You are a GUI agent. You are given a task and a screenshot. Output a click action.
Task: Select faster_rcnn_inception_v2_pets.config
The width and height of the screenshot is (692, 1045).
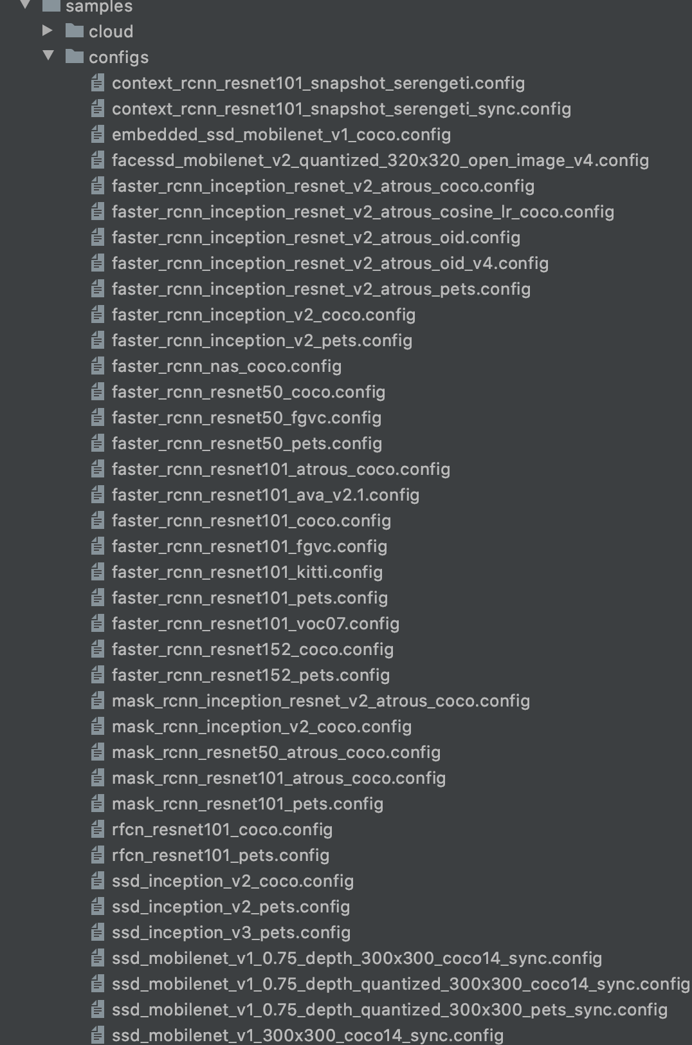[x=262, y=340]
